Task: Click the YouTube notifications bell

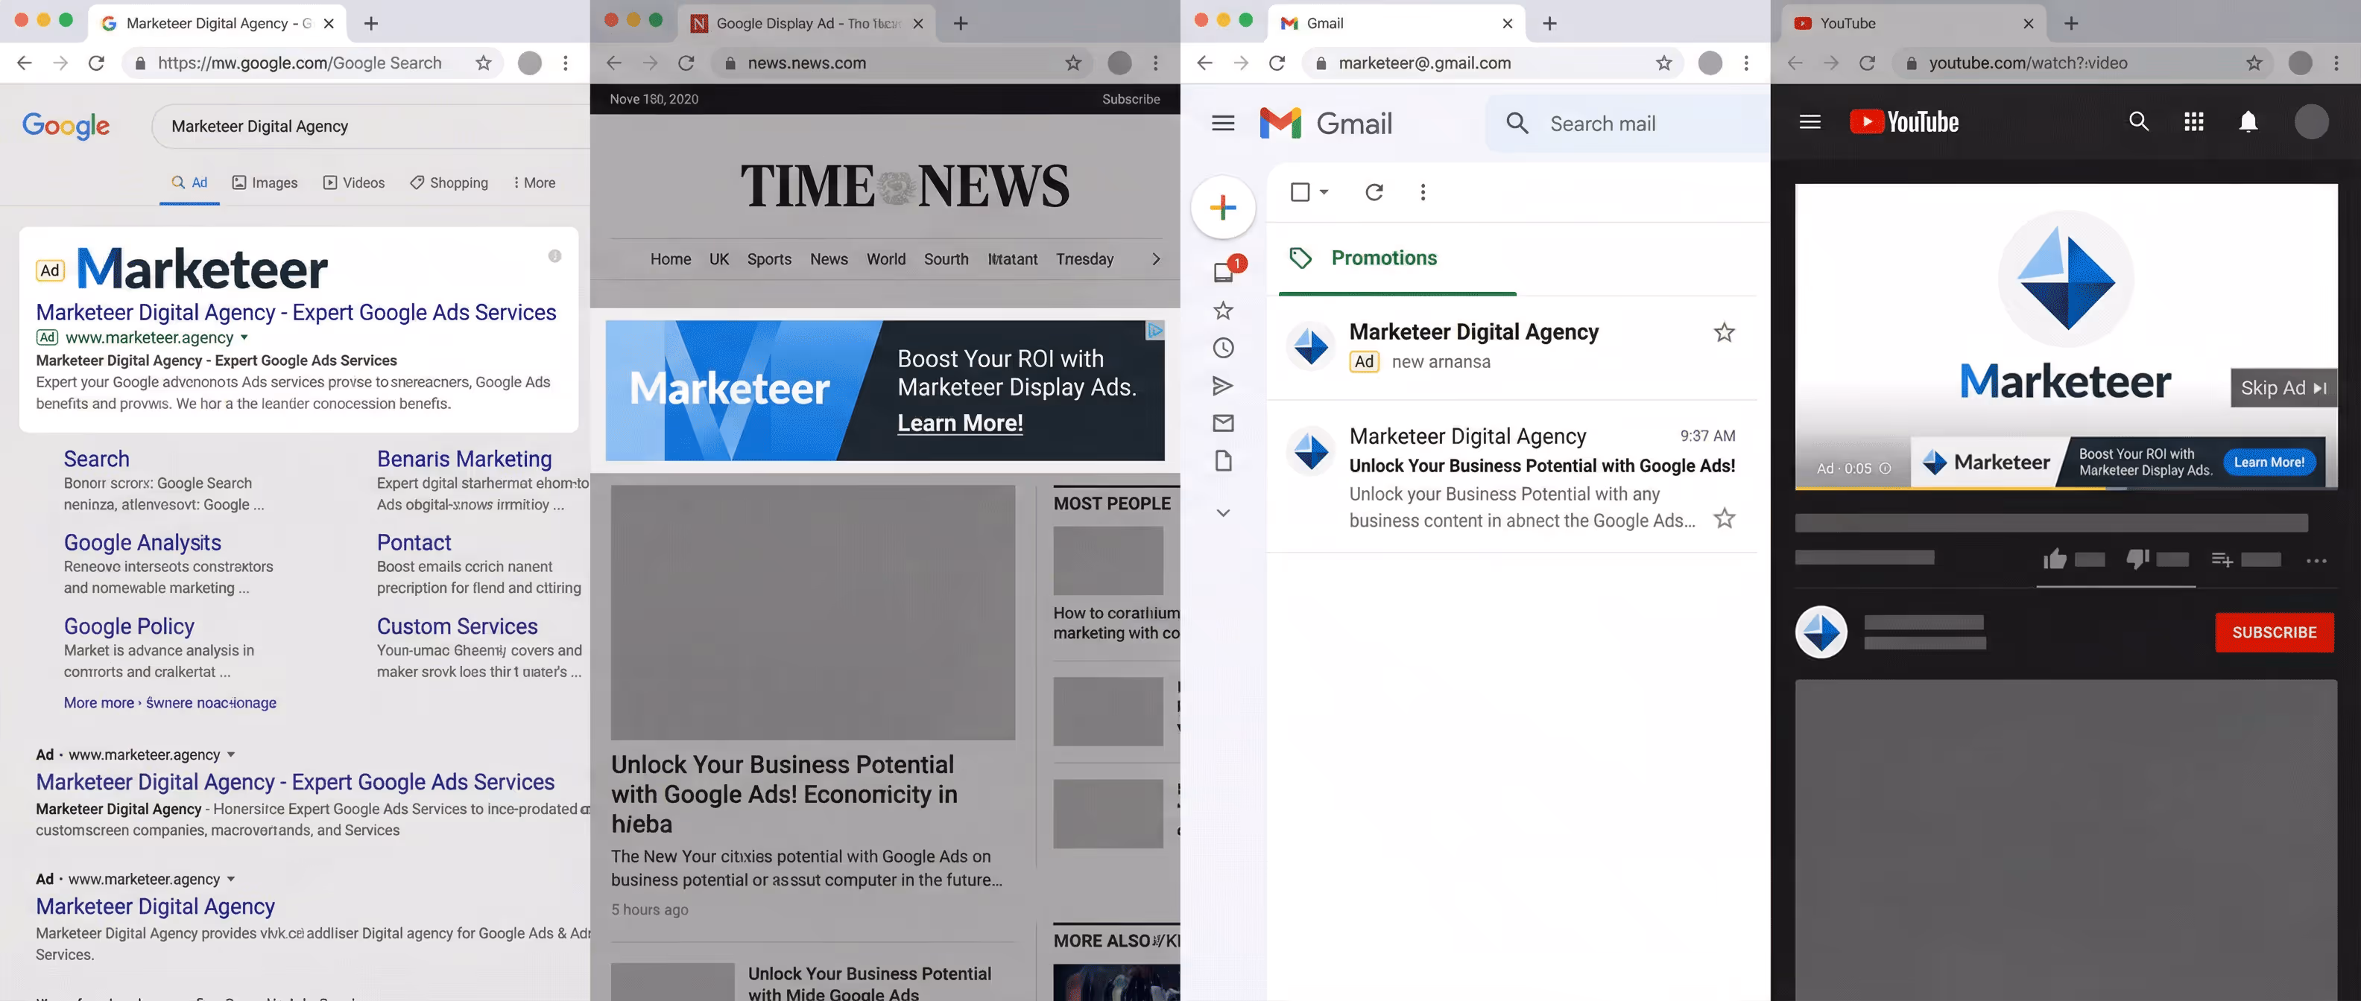Action: tap(2248, 122)
